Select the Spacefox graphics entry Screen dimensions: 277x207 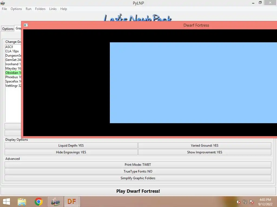[13, 81]
